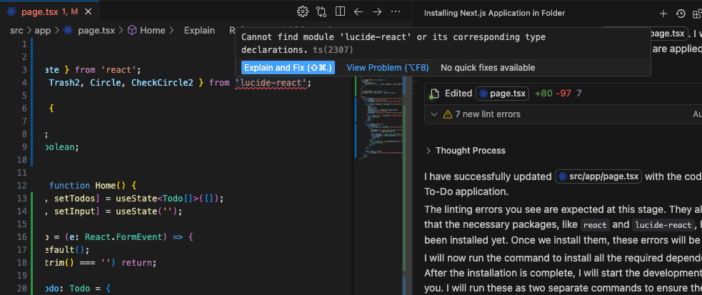Open the page.tsx editor tab
Viewport: 702px width, 295px height.
49,12
